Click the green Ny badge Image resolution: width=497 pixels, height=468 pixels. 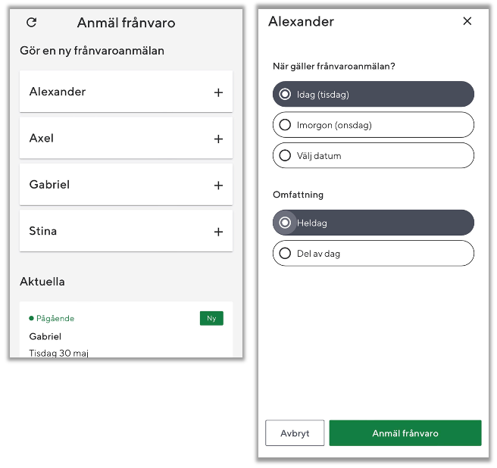(x=211, y=319)
